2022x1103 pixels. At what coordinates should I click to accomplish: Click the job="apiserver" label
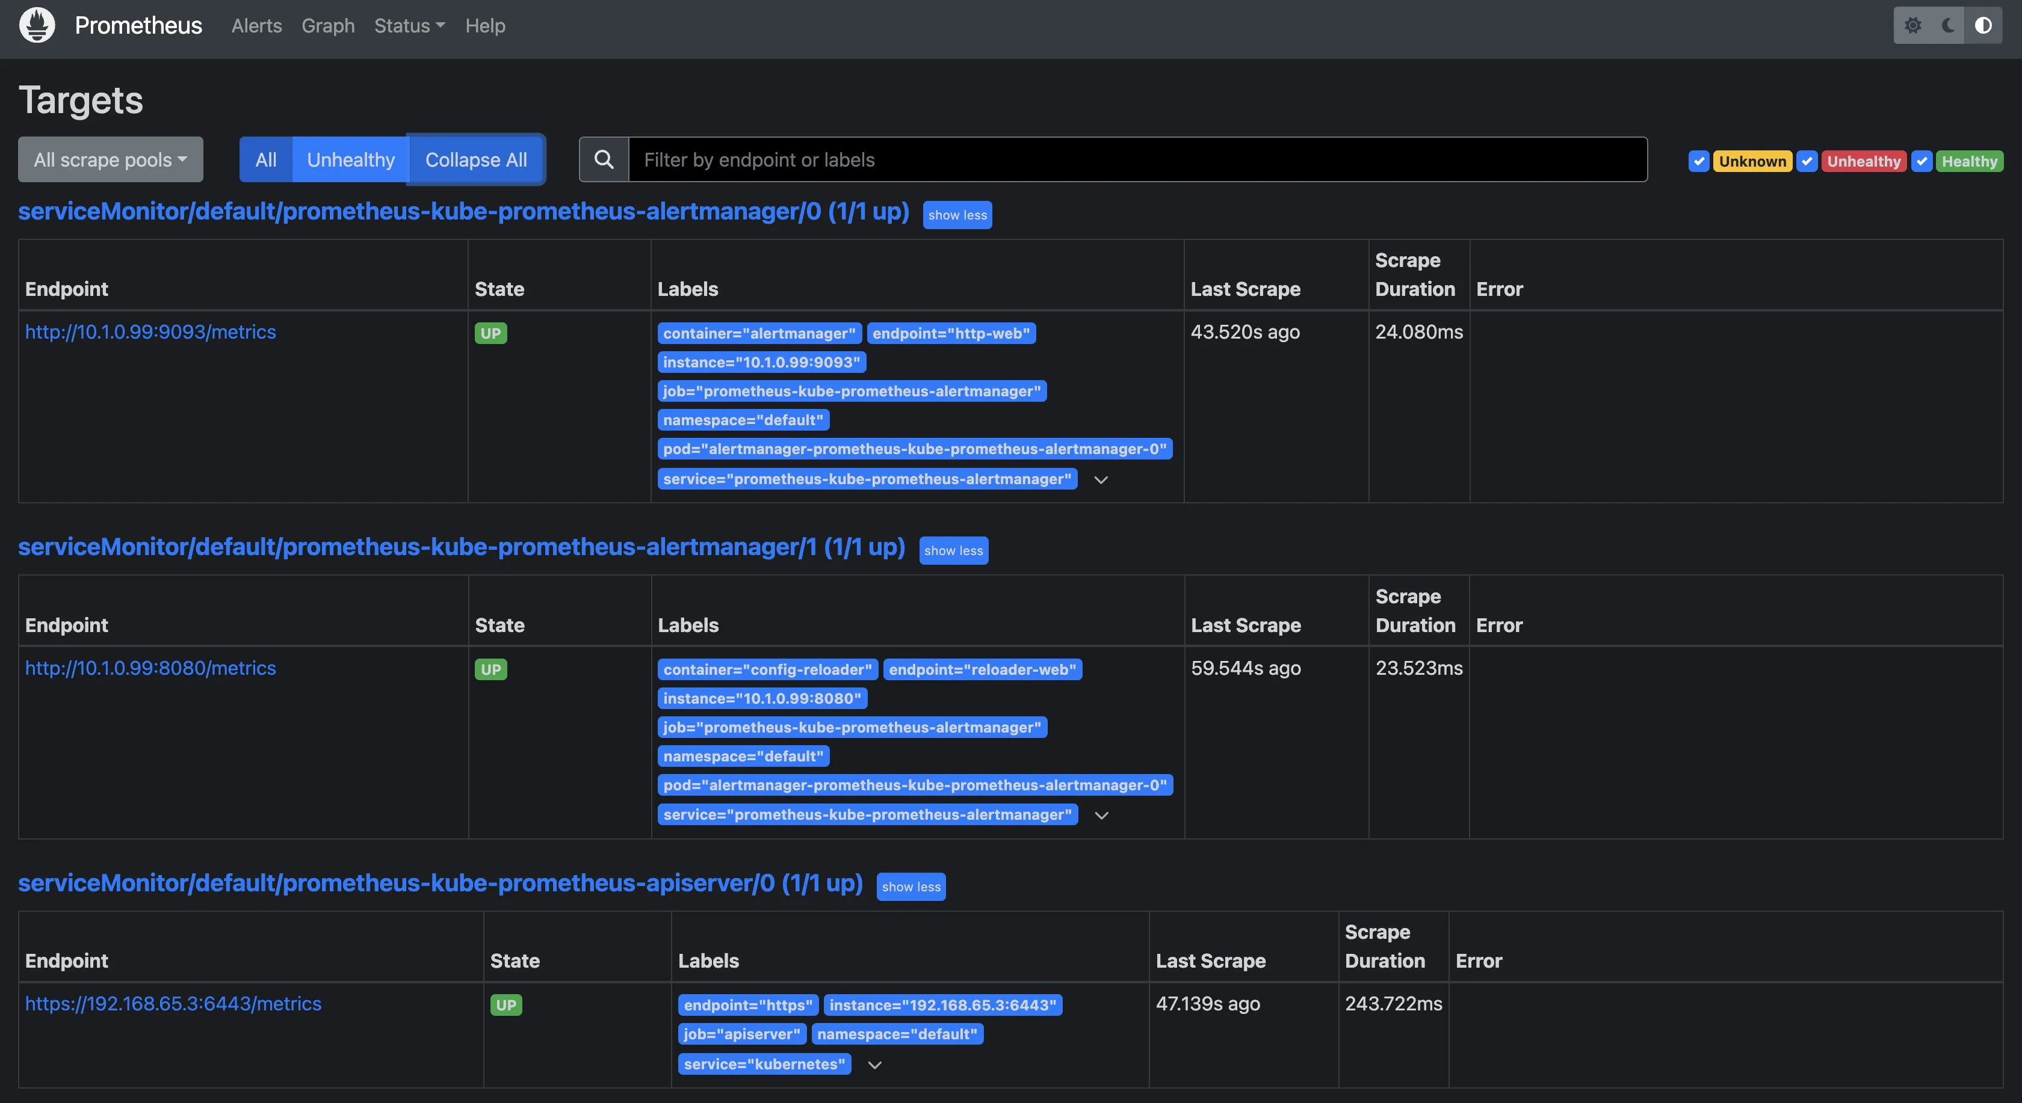(x=742, y=1035)
